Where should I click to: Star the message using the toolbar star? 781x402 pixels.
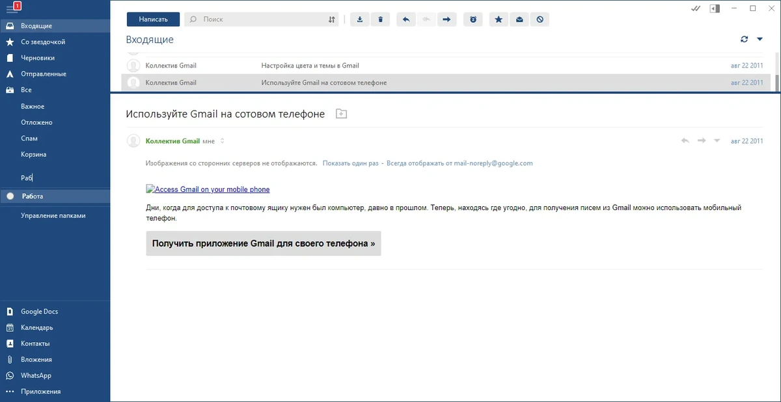point(499,20)
